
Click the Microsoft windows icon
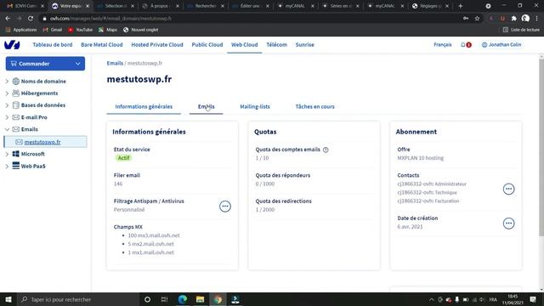click(15, 154)
